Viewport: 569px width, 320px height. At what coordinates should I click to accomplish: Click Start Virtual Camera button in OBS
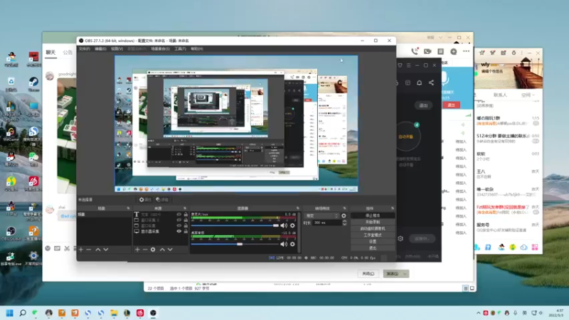[373, 228]
